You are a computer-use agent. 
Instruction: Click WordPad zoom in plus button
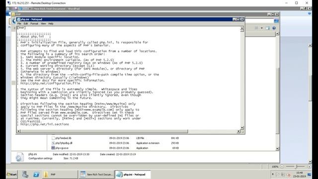(309, 167)
